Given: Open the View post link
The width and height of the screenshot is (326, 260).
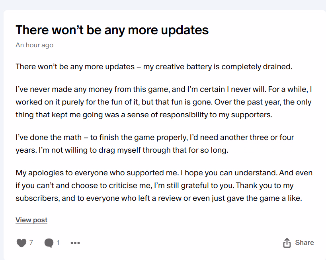Looking at the screenshot, I should pyautogui.click(x=31, y=220).
